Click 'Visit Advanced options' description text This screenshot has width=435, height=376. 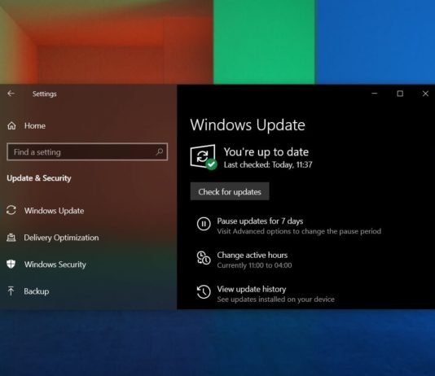pos(299,231)
